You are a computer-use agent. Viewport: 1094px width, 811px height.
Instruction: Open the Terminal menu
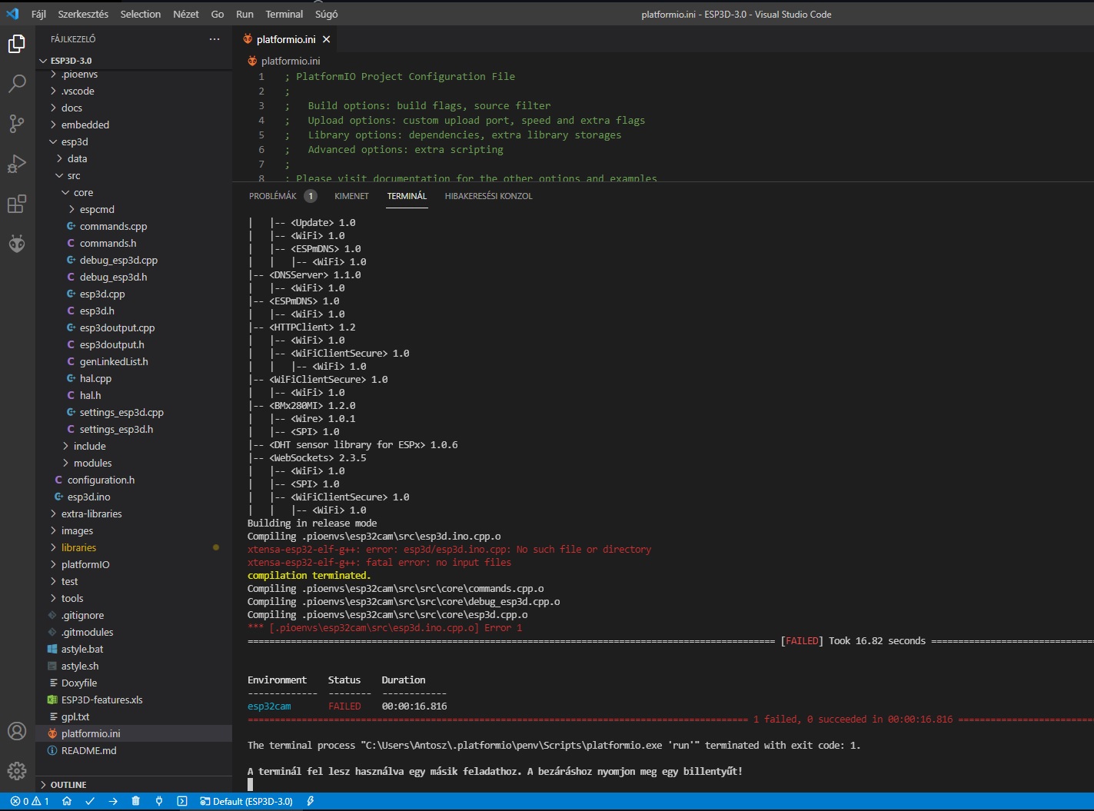(284, 14)
